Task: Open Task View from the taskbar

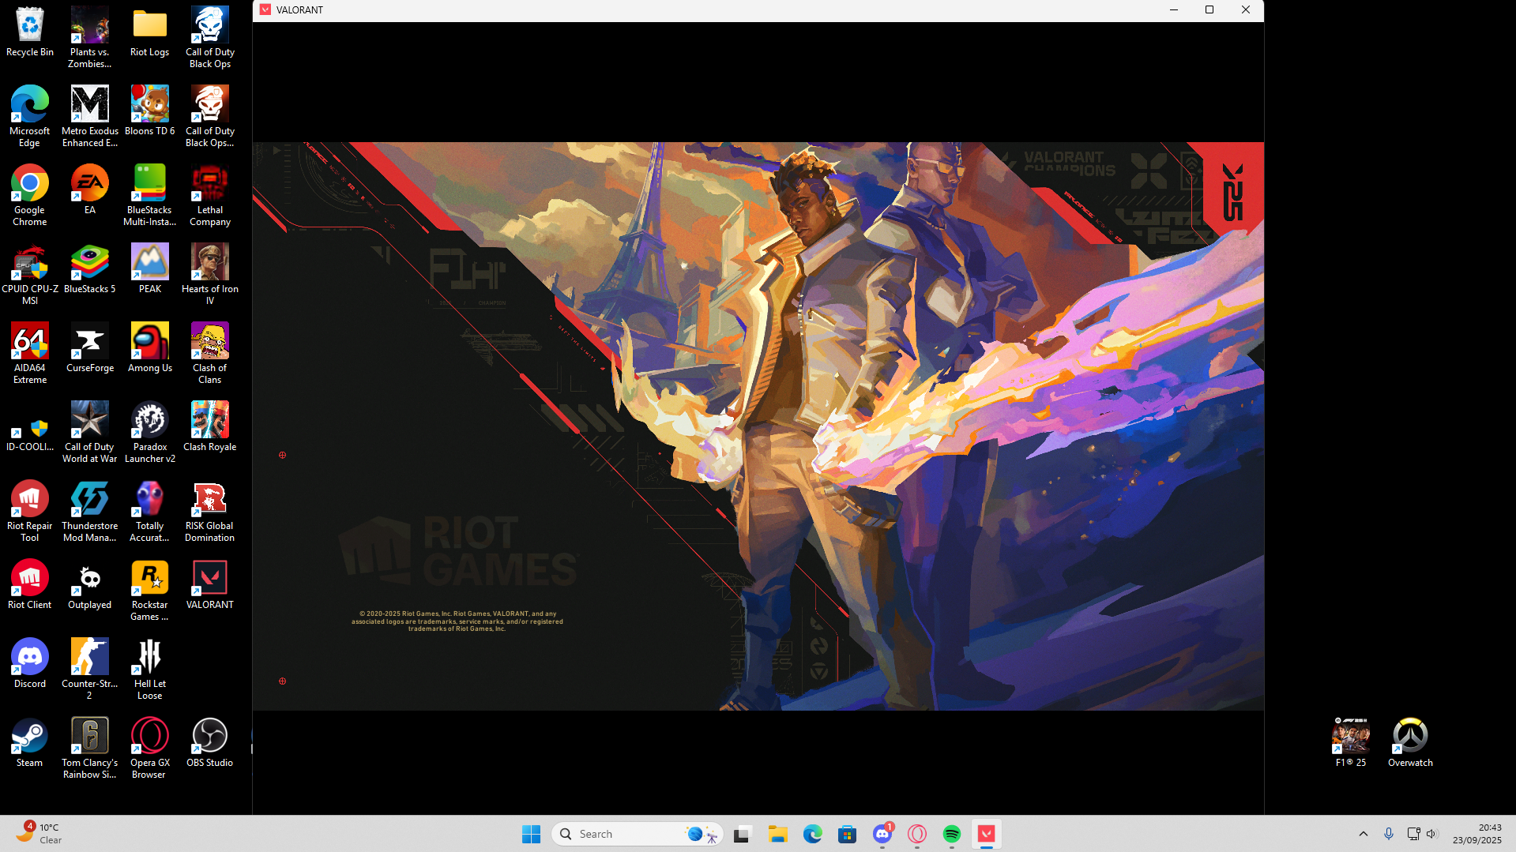Action: pyautogui.click(x=742, y=834)
